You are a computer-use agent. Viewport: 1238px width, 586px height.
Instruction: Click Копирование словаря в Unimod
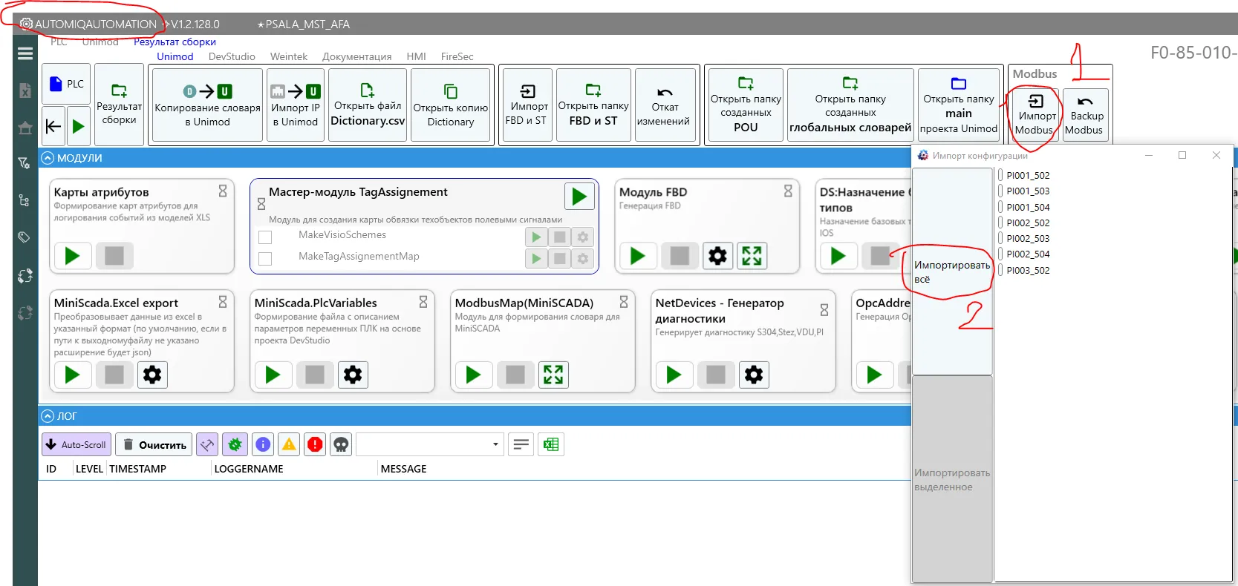coord(207,105)
